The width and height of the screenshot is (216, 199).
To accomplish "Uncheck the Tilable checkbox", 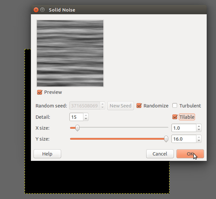I will click(x=175, y=117).
